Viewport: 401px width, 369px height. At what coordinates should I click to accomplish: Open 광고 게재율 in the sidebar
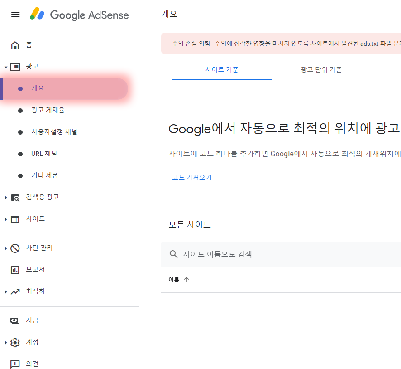[48, 110]
